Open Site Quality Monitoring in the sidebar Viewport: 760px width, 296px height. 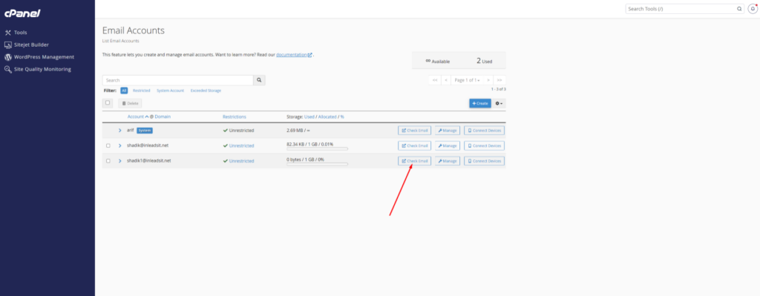37,69
